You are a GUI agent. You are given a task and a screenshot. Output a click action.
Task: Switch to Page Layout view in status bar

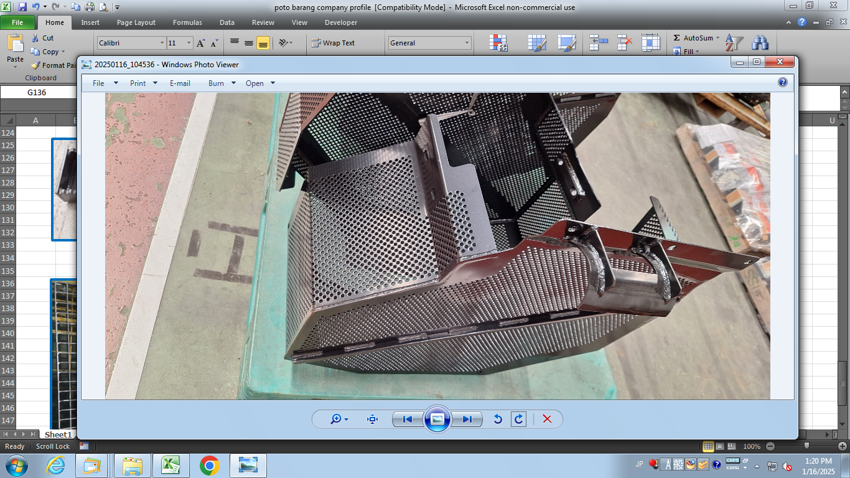720,446
